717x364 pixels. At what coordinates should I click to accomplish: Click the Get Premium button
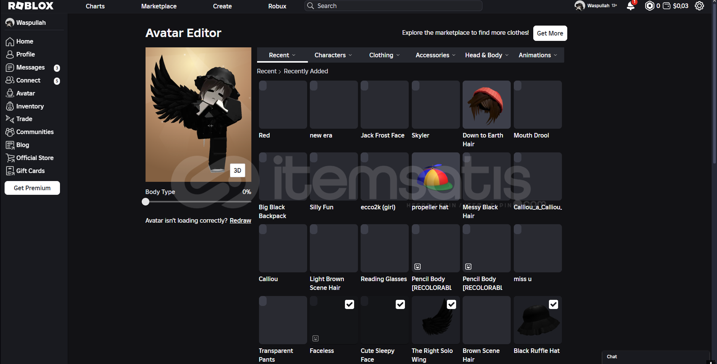coord(32,188)
